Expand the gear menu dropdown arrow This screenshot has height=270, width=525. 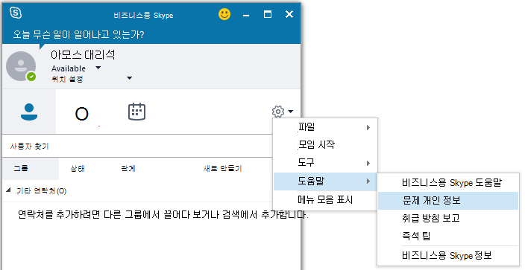pyautogui.click(x=290, y=112)
